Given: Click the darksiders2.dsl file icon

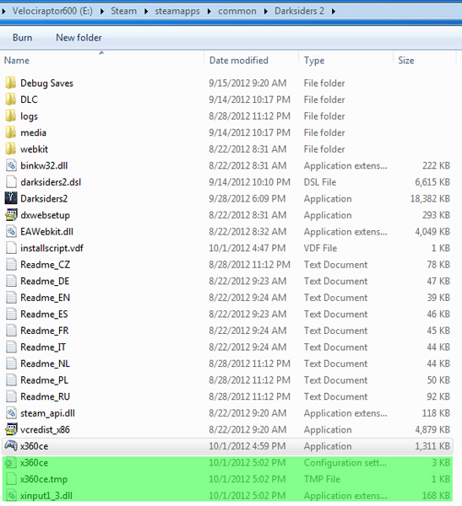Looking at the screenshot, I should [11, 182].
